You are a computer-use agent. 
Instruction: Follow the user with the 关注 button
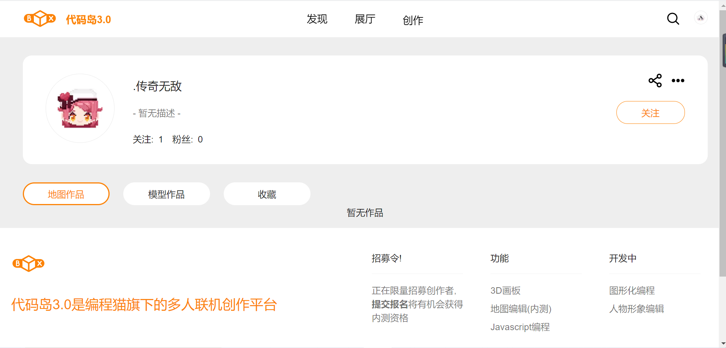651,112
